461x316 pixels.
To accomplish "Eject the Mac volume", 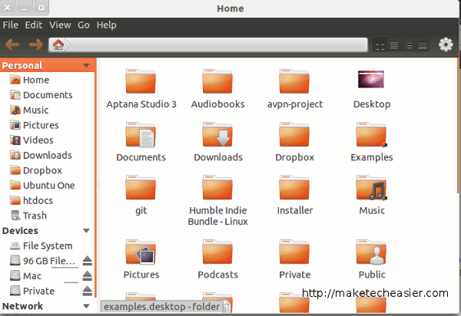I will 87,276.
